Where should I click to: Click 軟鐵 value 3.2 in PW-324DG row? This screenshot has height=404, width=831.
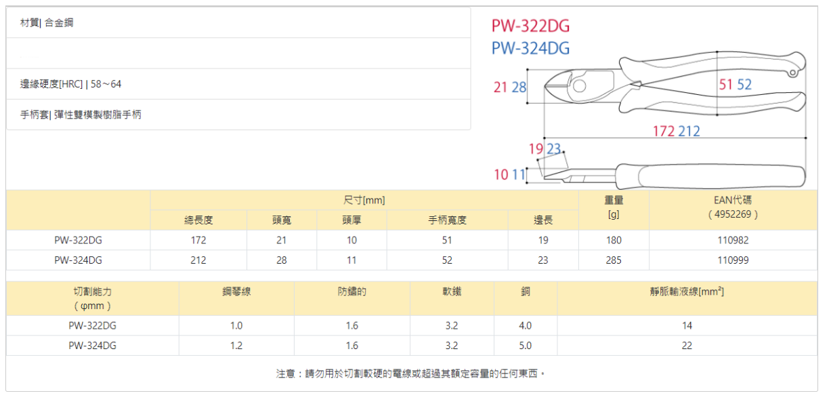(x=452, y=345)
